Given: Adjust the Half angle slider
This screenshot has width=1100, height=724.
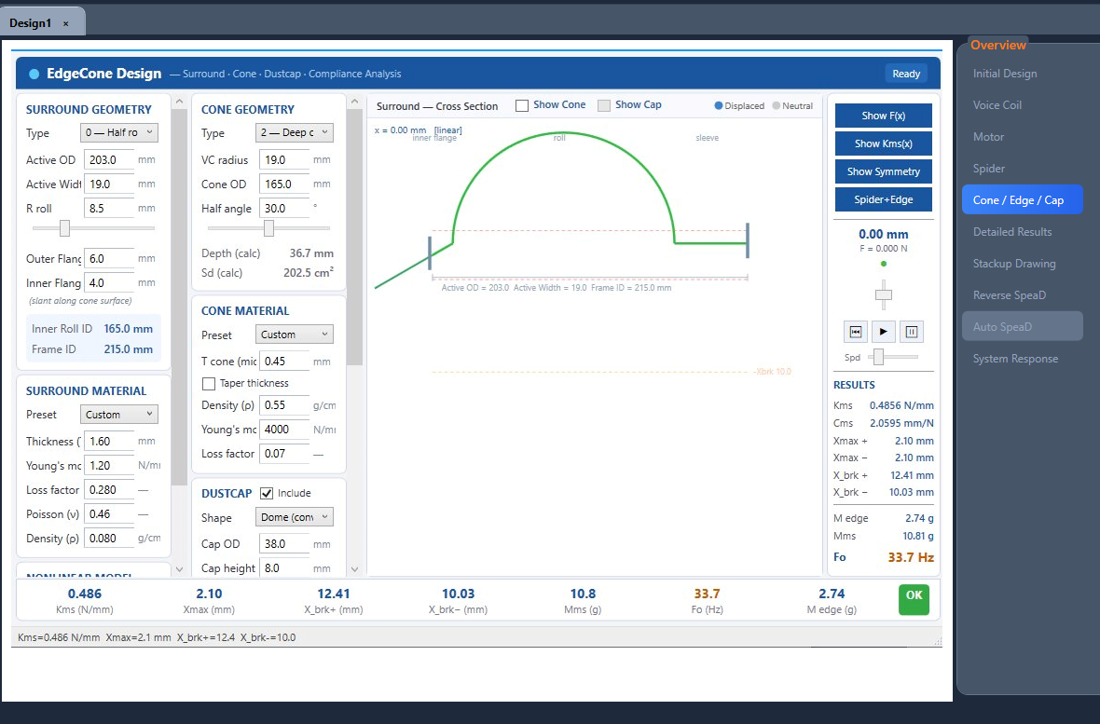Looking at the screenshot, I should point(268,228).
